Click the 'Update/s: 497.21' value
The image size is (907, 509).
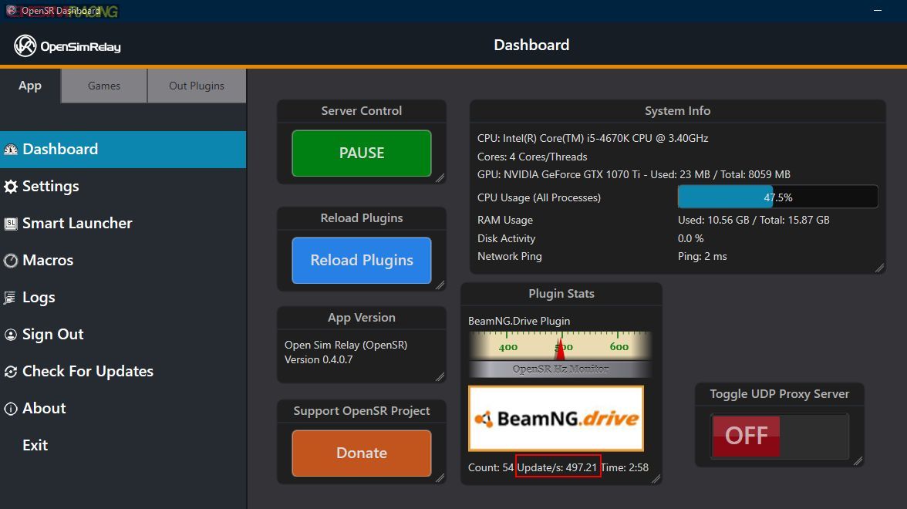pos(557,467)
